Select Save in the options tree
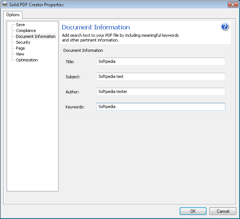The height and width of the screenshot is (219, 240). point(20,25)
